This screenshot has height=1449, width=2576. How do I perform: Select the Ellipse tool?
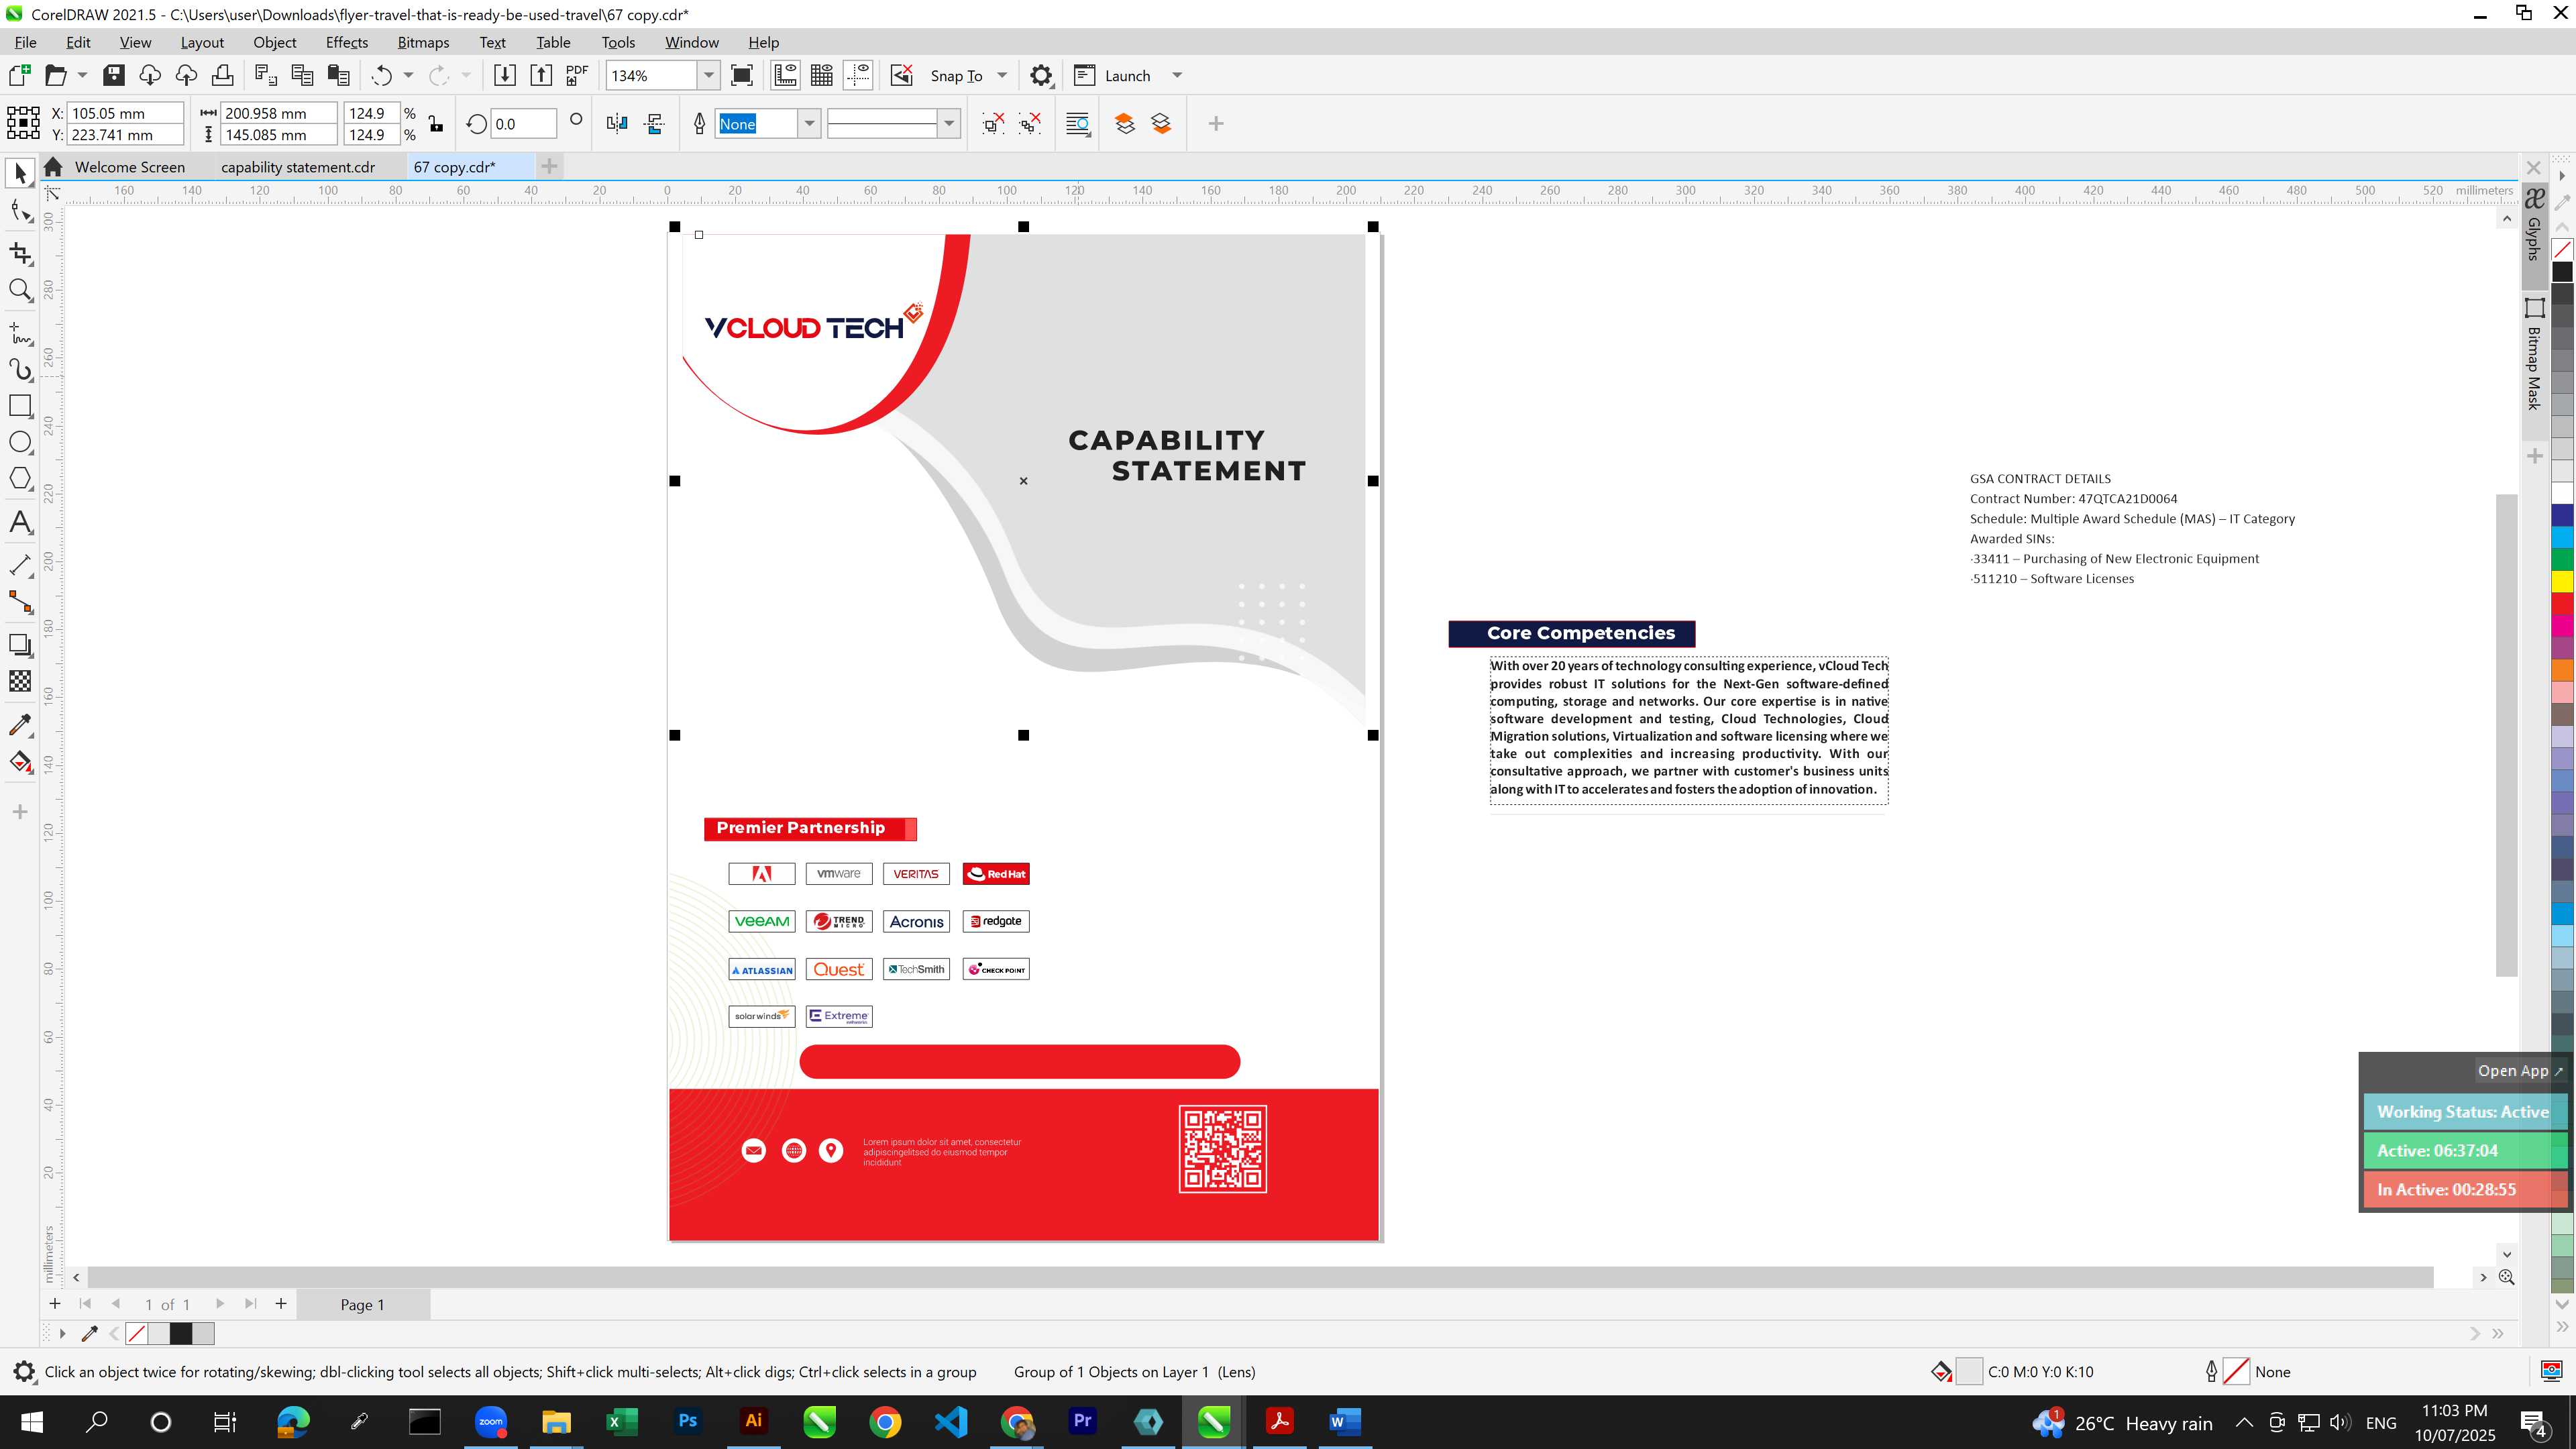(20, 442)
